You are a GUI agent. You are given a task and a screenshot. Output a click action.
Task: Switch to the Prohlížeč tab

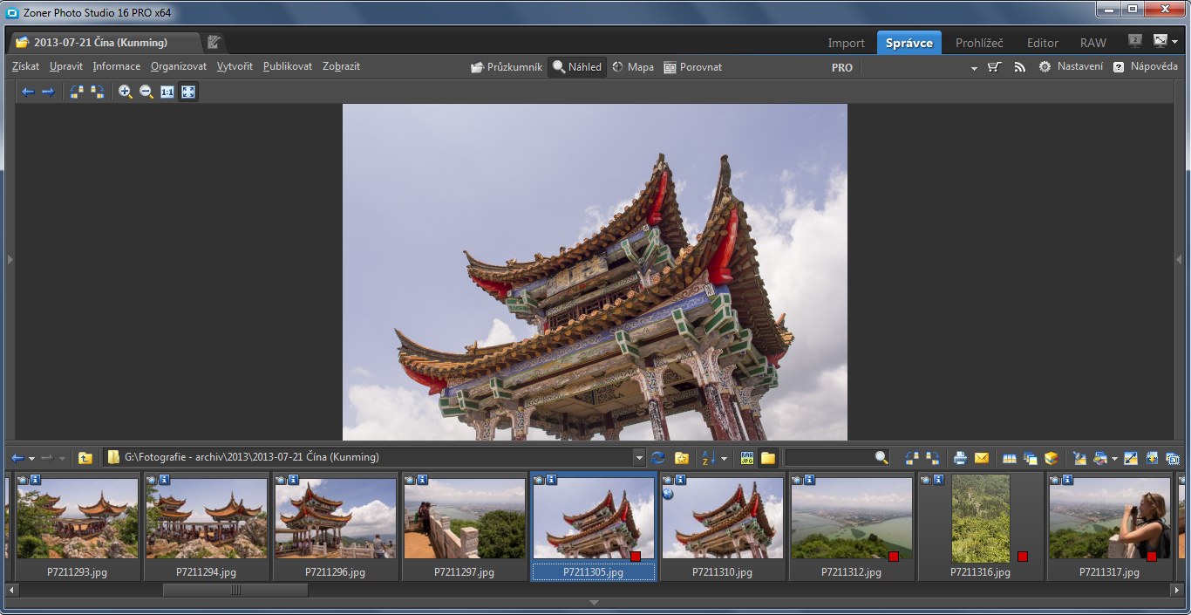(x=979, y=43)
